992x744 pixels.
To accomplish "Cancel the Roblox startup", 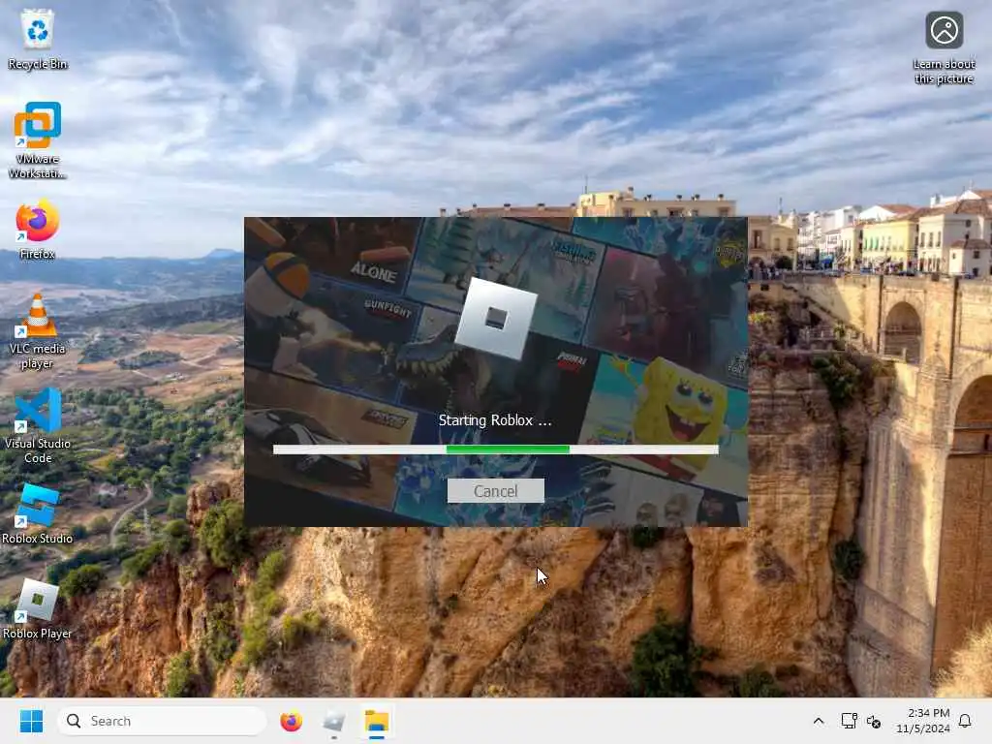I will (495, 491).
